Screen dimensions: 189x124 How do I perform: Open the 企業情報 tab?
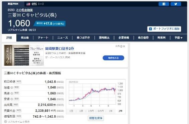[x=124, y=38]
